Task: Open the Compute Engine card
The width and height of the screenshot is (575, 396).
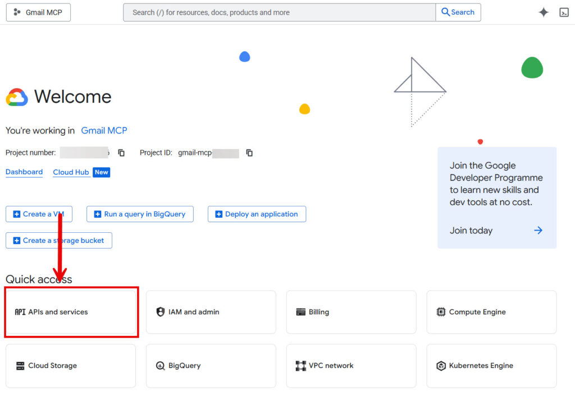Action: (491, 312)
